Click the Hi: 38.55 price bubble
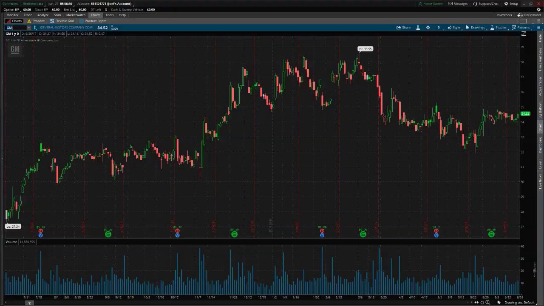 coord(365,49)
